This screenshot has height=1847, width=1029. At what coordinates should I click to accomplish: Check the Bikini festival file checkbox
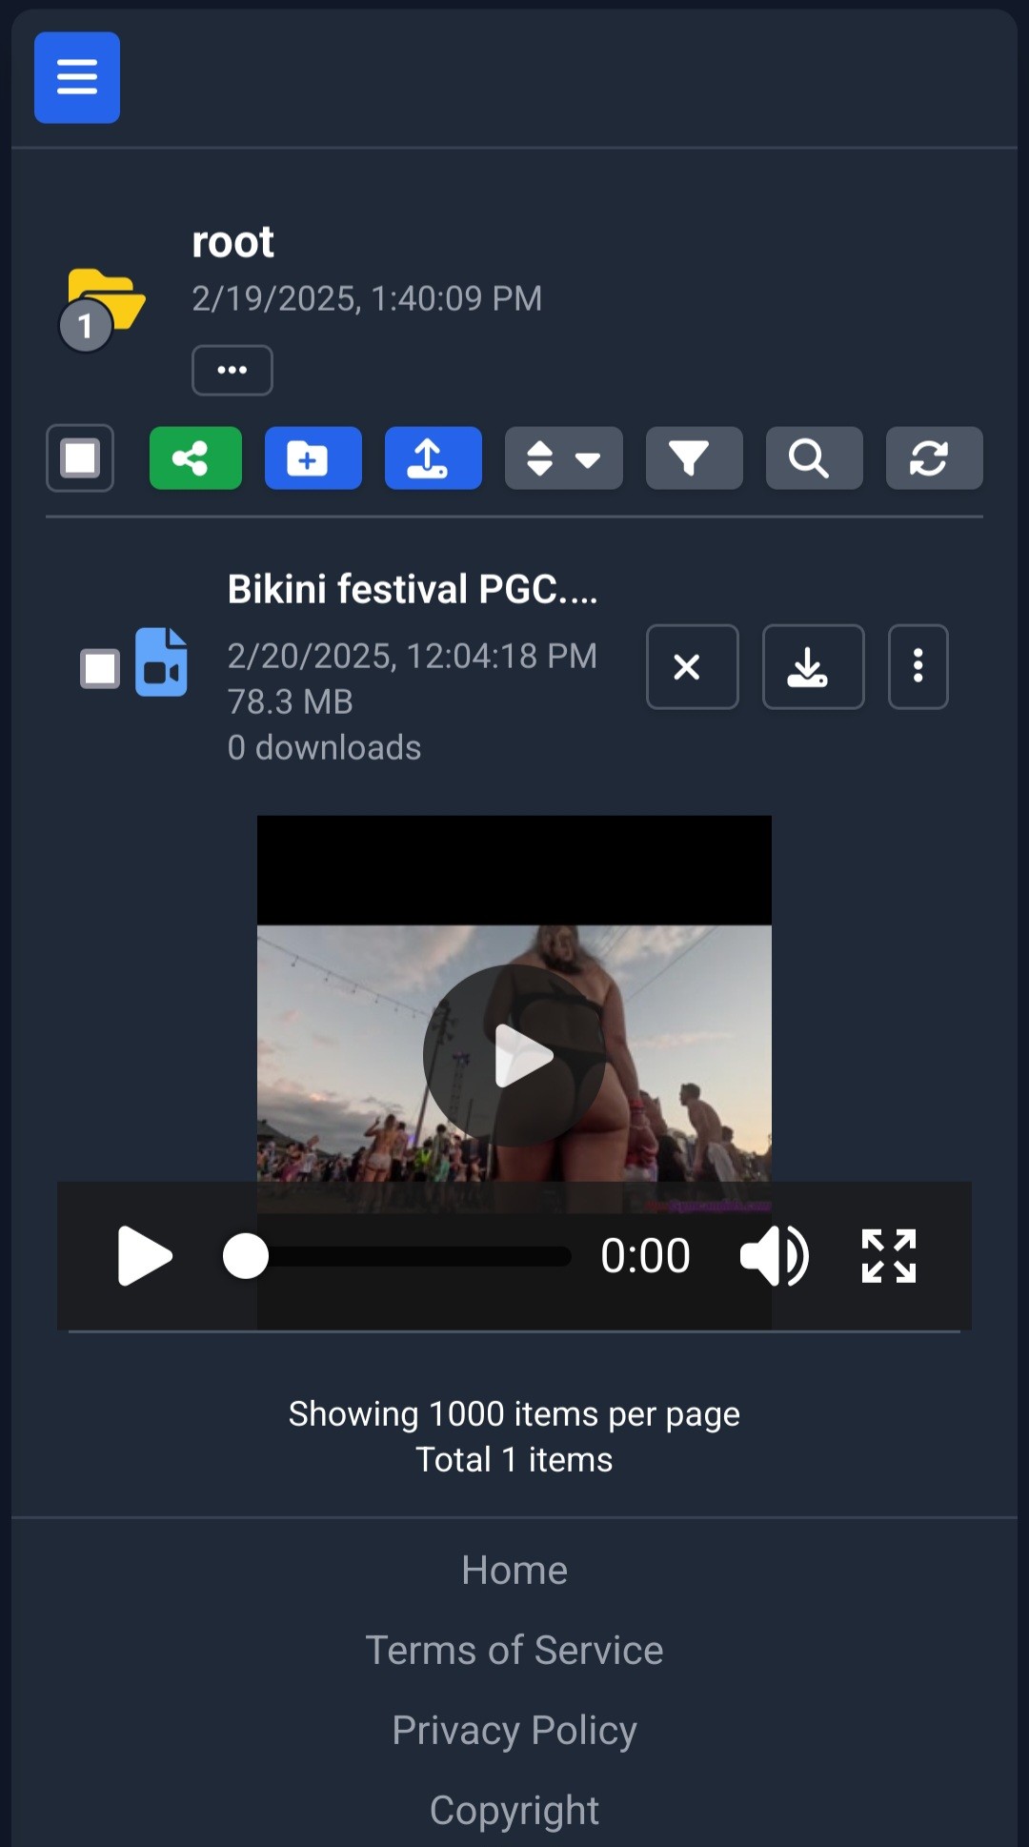click(100, 668)
